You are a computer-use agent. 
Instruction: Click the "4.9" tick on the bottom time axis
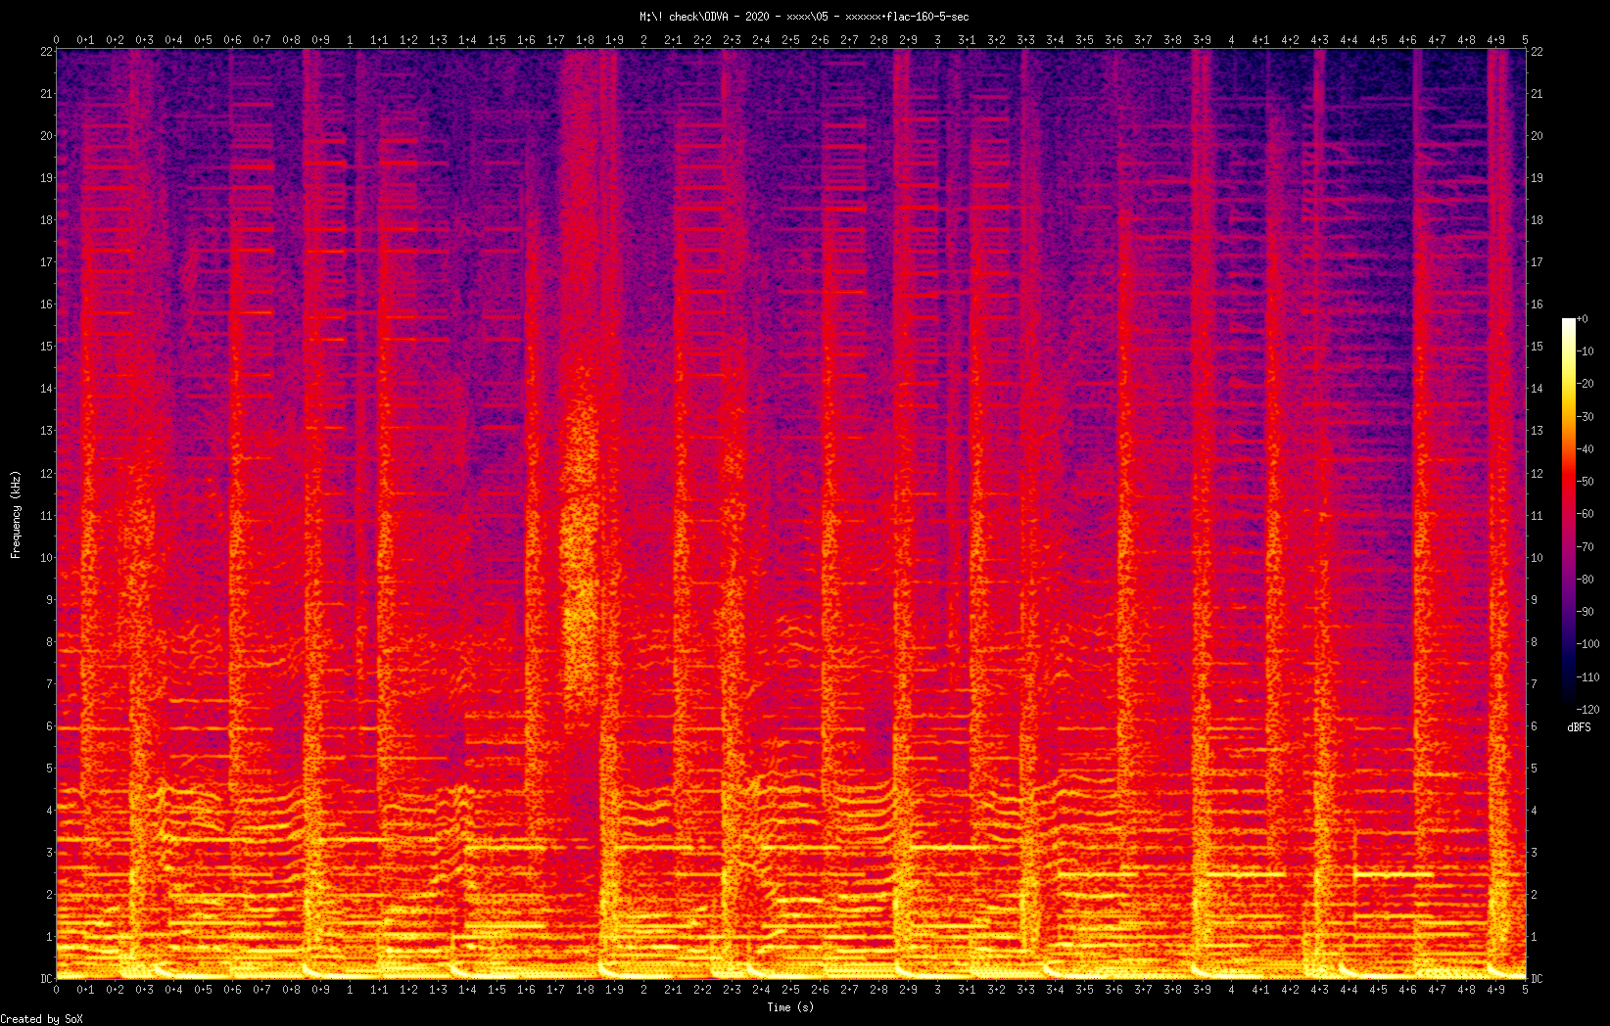point(1495,990)
